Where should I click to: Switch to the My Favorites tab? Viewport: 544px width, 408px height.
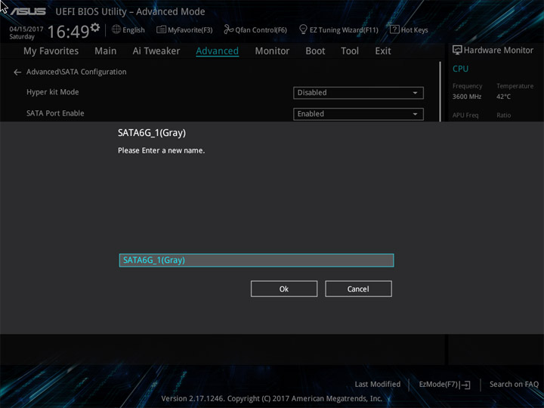click(x=51, y=51)
